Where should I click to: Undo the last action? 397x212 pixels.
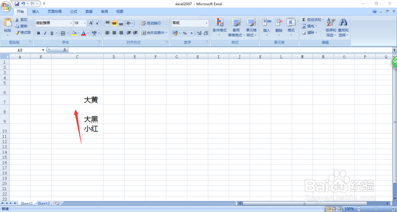tap(23, 4)
